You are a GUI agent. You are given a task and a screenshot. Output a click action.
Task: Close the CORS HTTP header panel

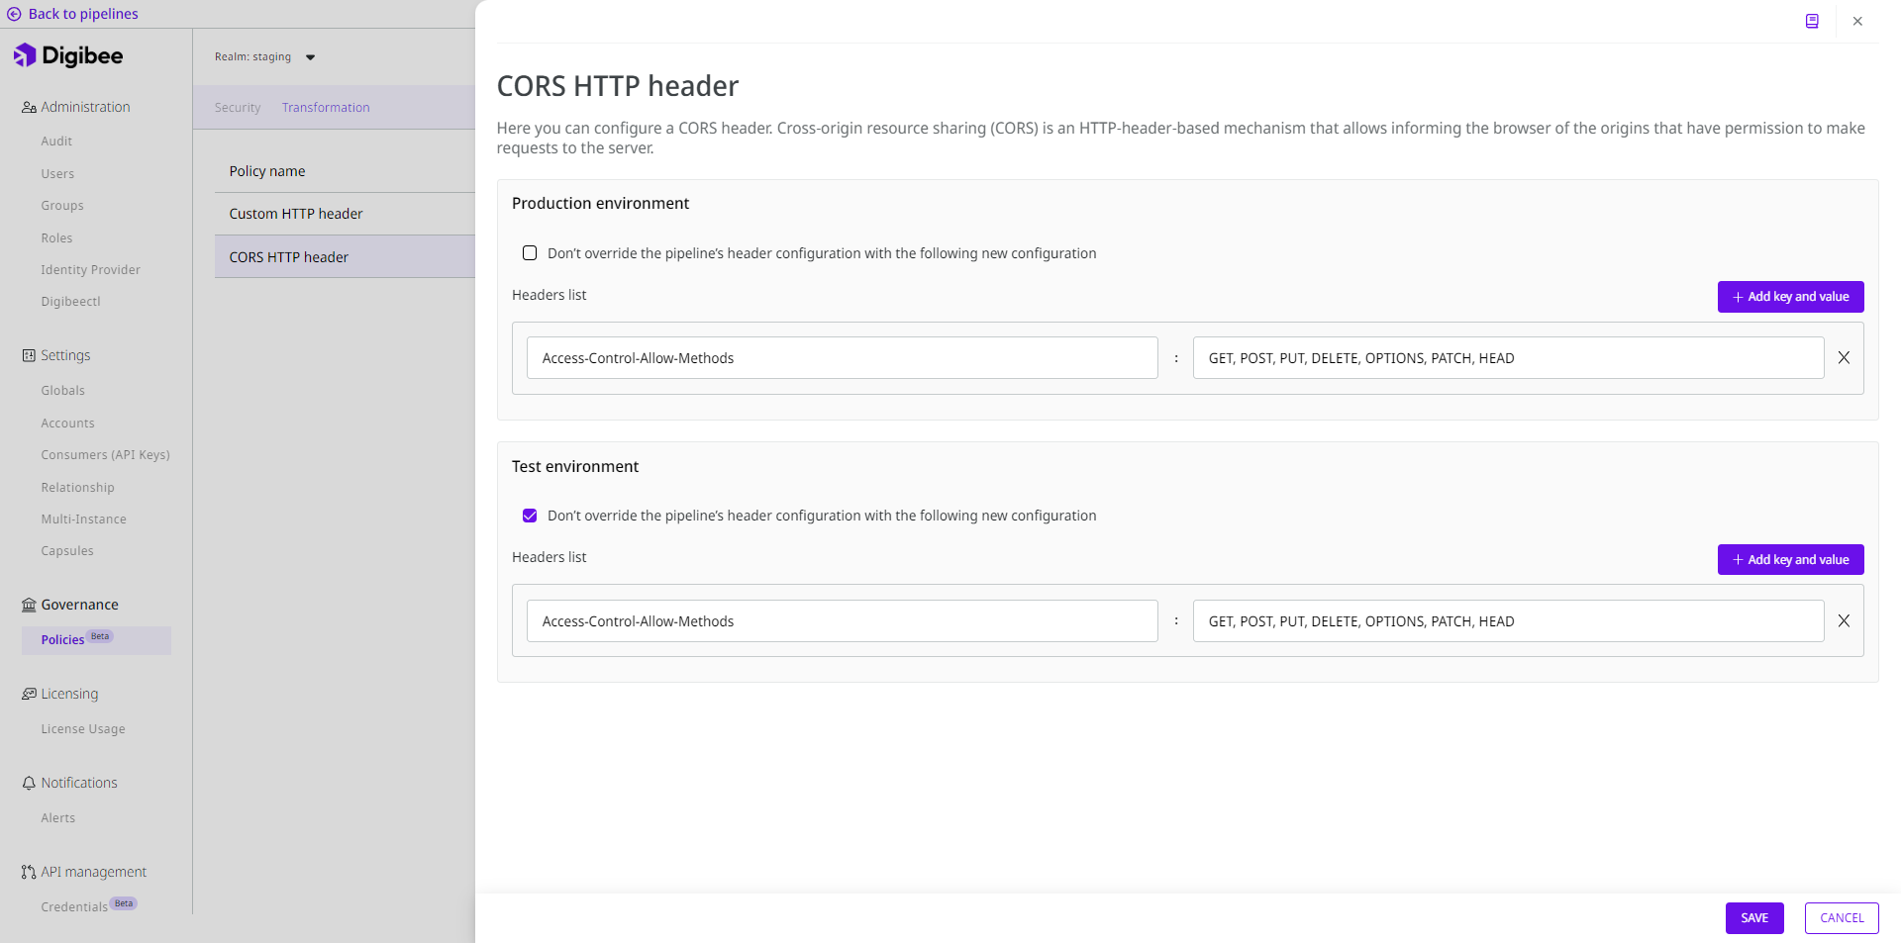tap(1857, 21)
